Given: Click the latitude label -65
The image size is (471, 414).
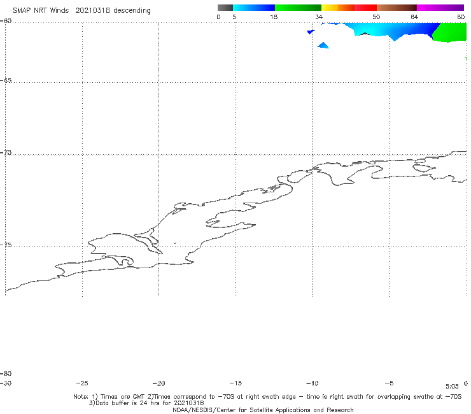Looking at the screenshot, I should (6, 81).
